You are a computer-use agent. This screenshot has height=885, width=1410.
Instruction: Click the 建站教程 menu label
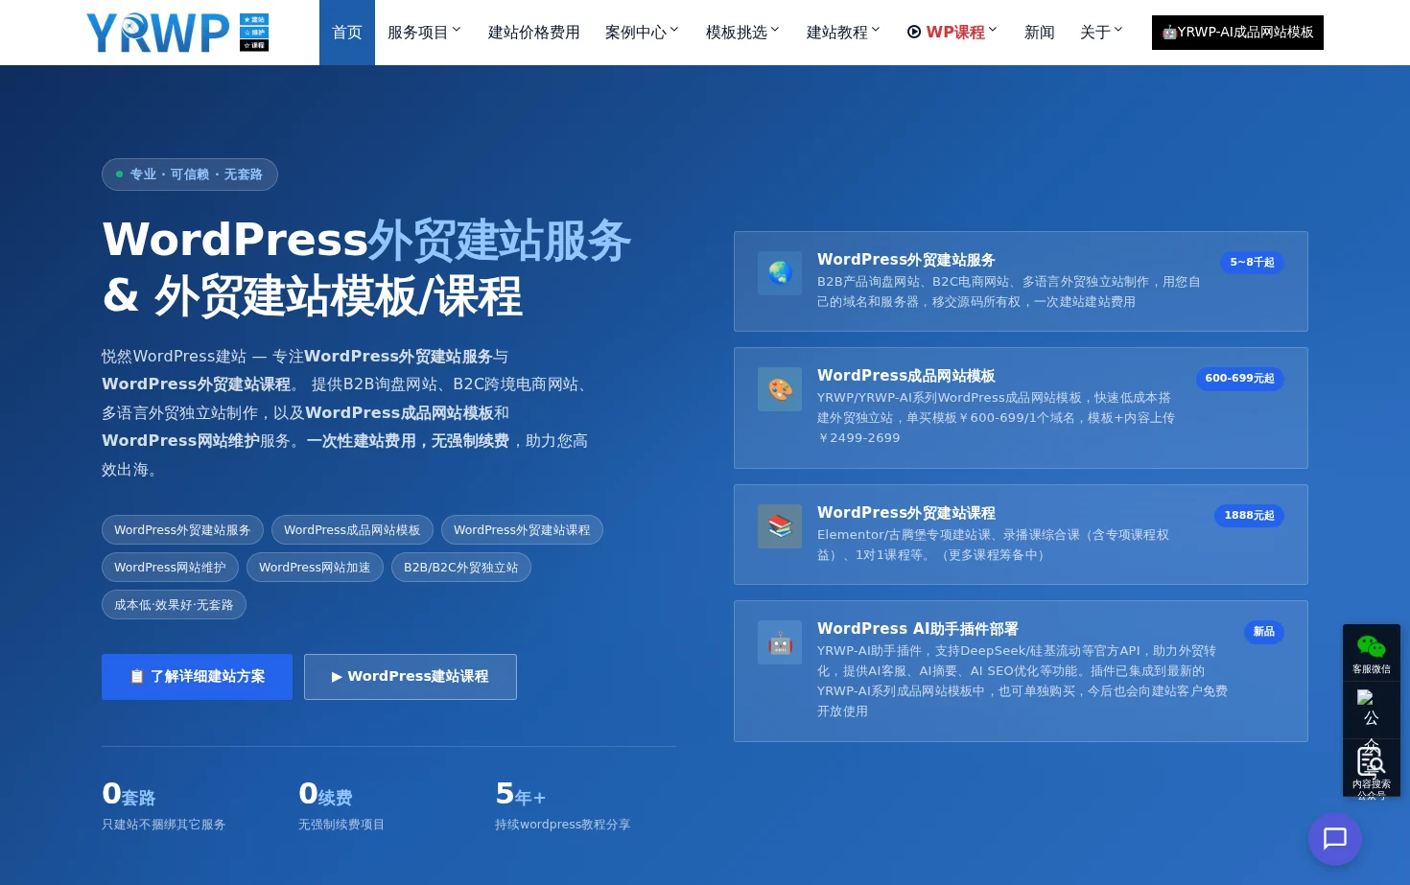(x=837, y=33)
